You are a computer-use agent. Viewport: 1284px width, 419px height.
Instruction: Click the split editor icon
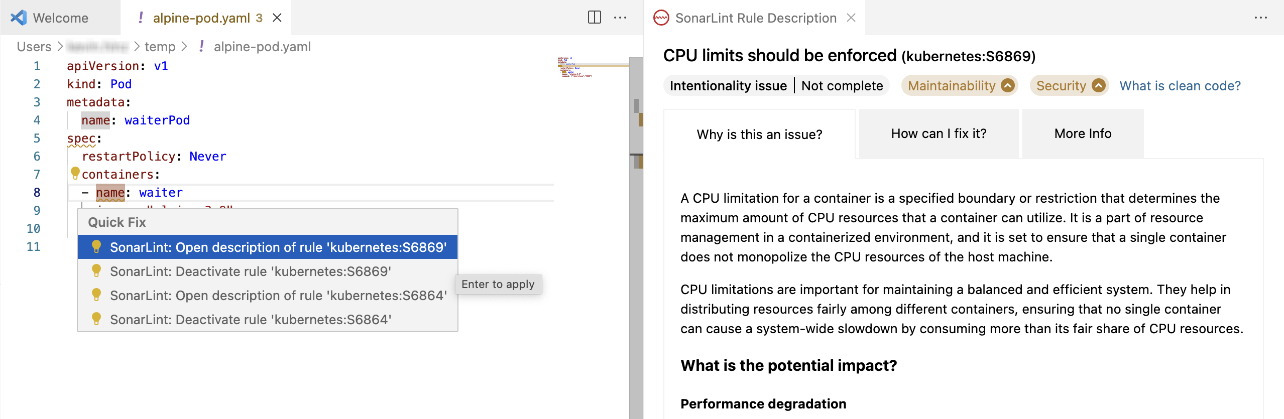click(594, 18)
